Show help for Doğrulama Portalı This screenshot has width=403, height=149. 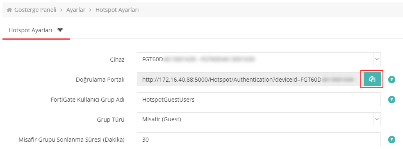pos(392,80)
